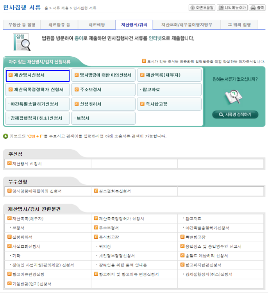Open 사실조회신청서 link
This screenshot has height=293, width=268.
pos(26,247)
